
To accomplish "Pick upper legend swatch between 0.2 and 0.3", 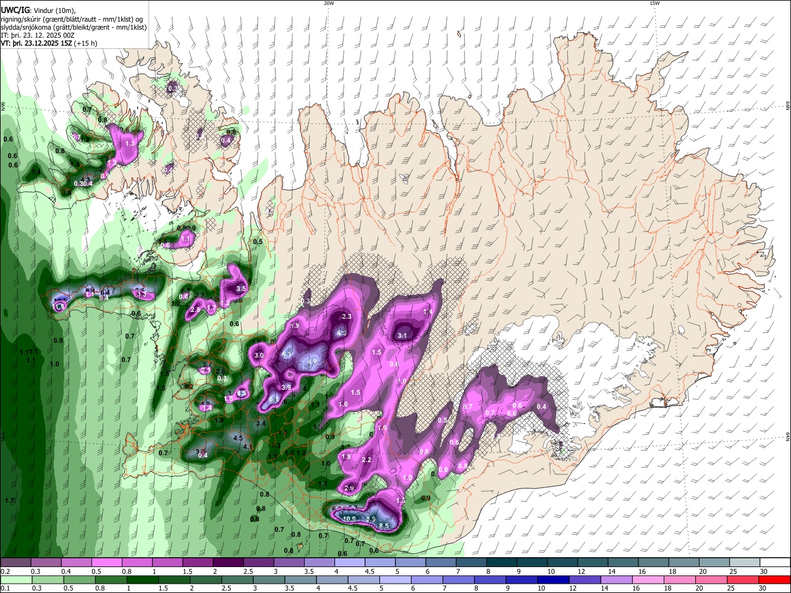I will [x=15, y=562].
